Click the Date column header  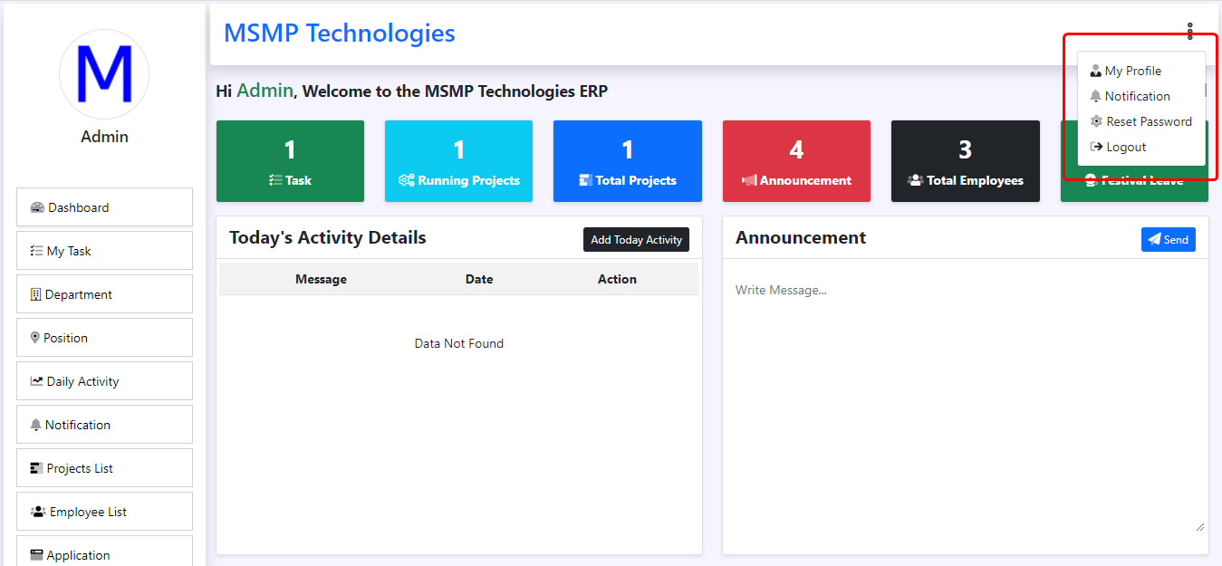tap(479, 279)
